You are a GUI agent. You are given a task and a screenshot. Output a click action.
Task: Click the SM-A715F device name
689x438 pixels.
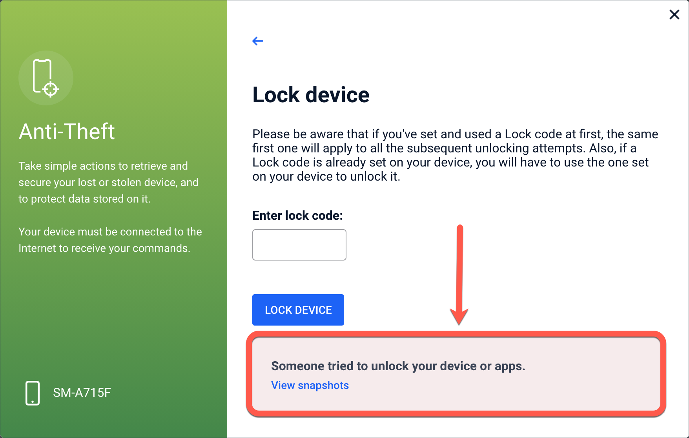click(x=82, y=393)
